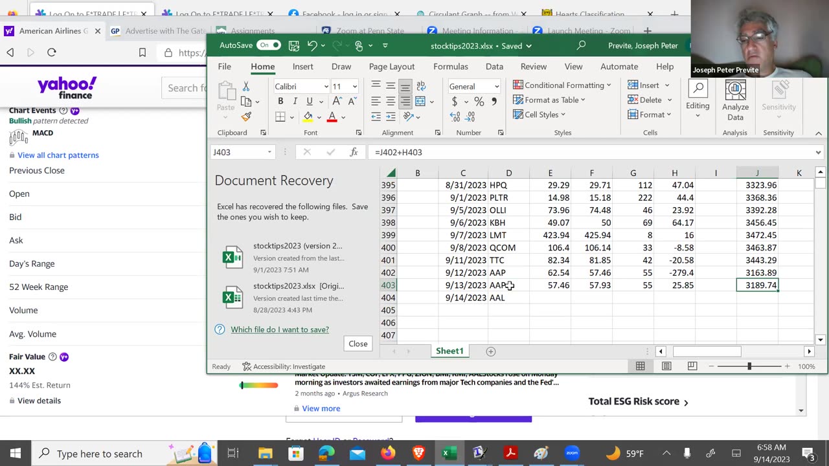Switch to the Formulas tab
The width and height of the screenshot is (829, 466).
coord(451,67)
